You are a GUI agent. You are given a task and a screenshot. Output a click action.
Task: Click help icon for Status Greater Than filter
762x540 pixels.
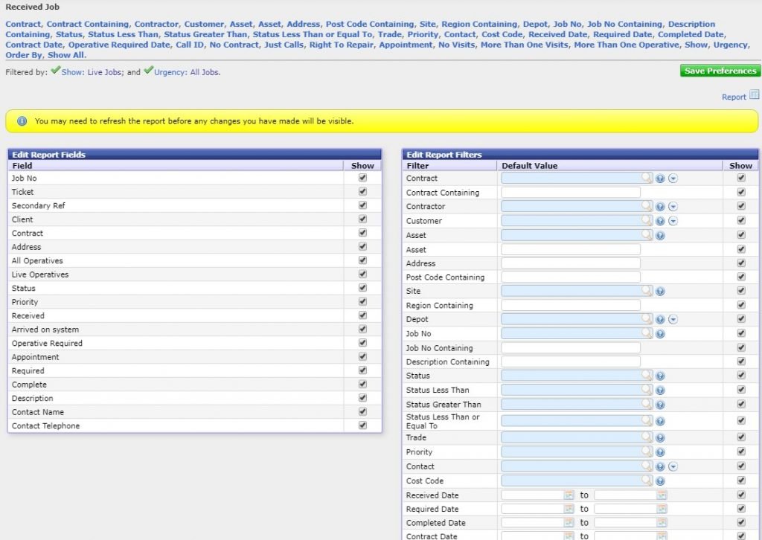(660, 405)
